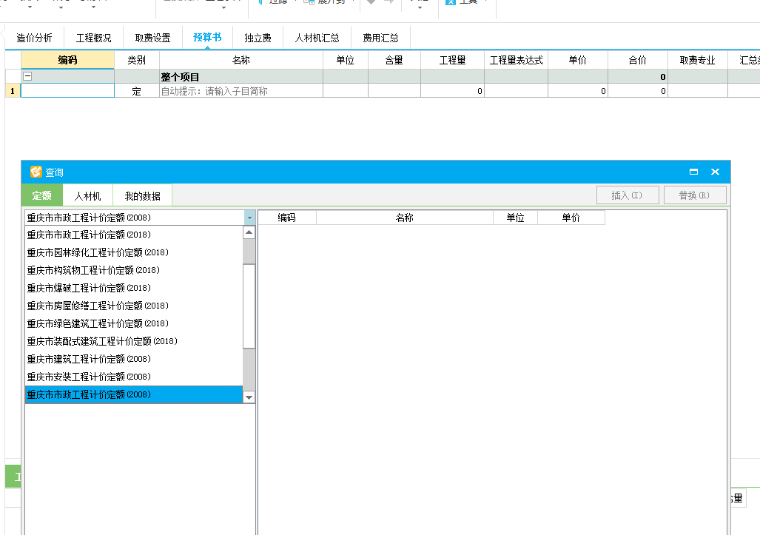Click the 编码 column header in main table
760x535 pixels.
click(x=67, y=60)
